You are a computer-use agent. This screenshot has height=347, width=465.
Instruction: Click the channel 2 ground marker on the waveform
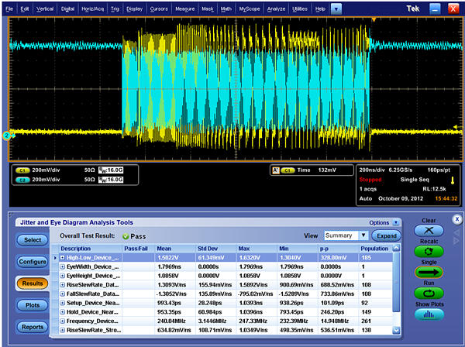[7, 136]
